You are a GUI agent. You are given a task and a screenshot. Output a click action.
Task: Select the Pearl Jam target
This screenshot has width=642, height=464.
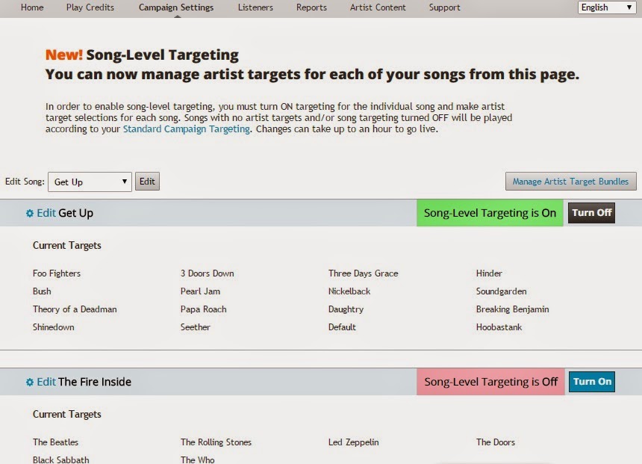pyautogui.click(x=200, y=291)
